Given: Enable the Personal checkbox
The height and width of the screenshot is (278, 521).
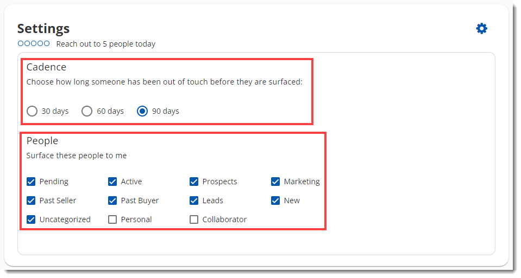Looking at the screenshot, I should (112, 219).
